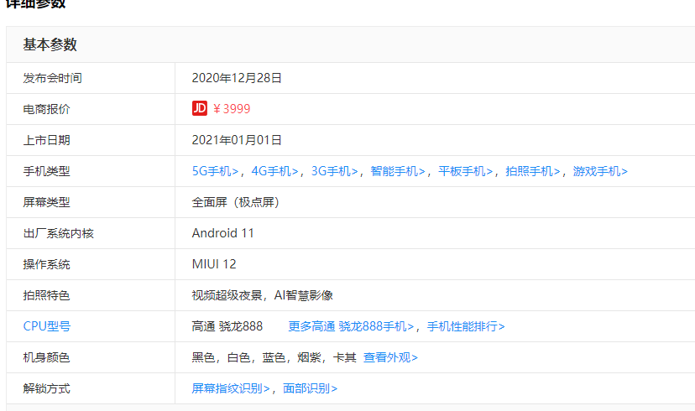695x411 pixels.
Task: Select the 屏幕类型 label
Action: (x=46, y=202)
